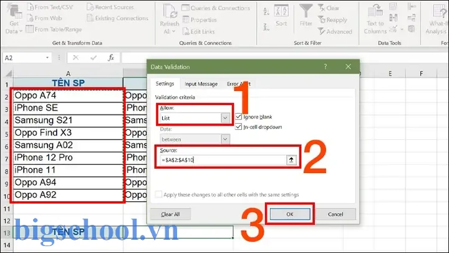Open connection Properties

[200, 20]
